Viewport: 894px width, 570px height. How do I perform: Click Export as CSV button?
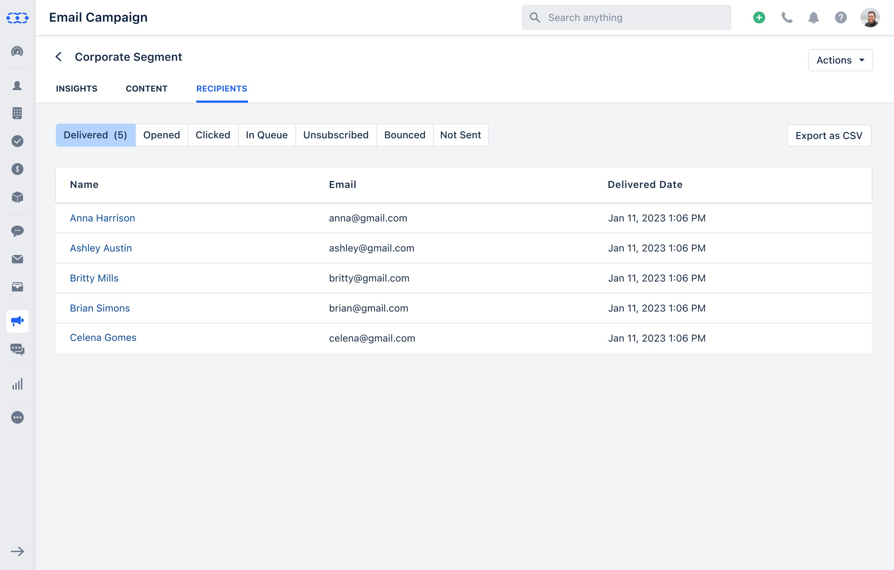pyautogui.click(x=829, y=136)
